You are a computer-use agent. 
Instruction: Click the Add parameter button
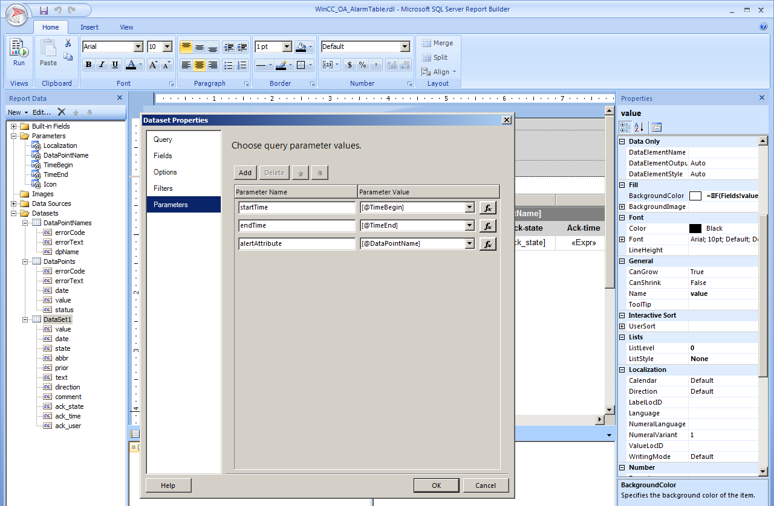pyautogui.click(x=245, y=173)
